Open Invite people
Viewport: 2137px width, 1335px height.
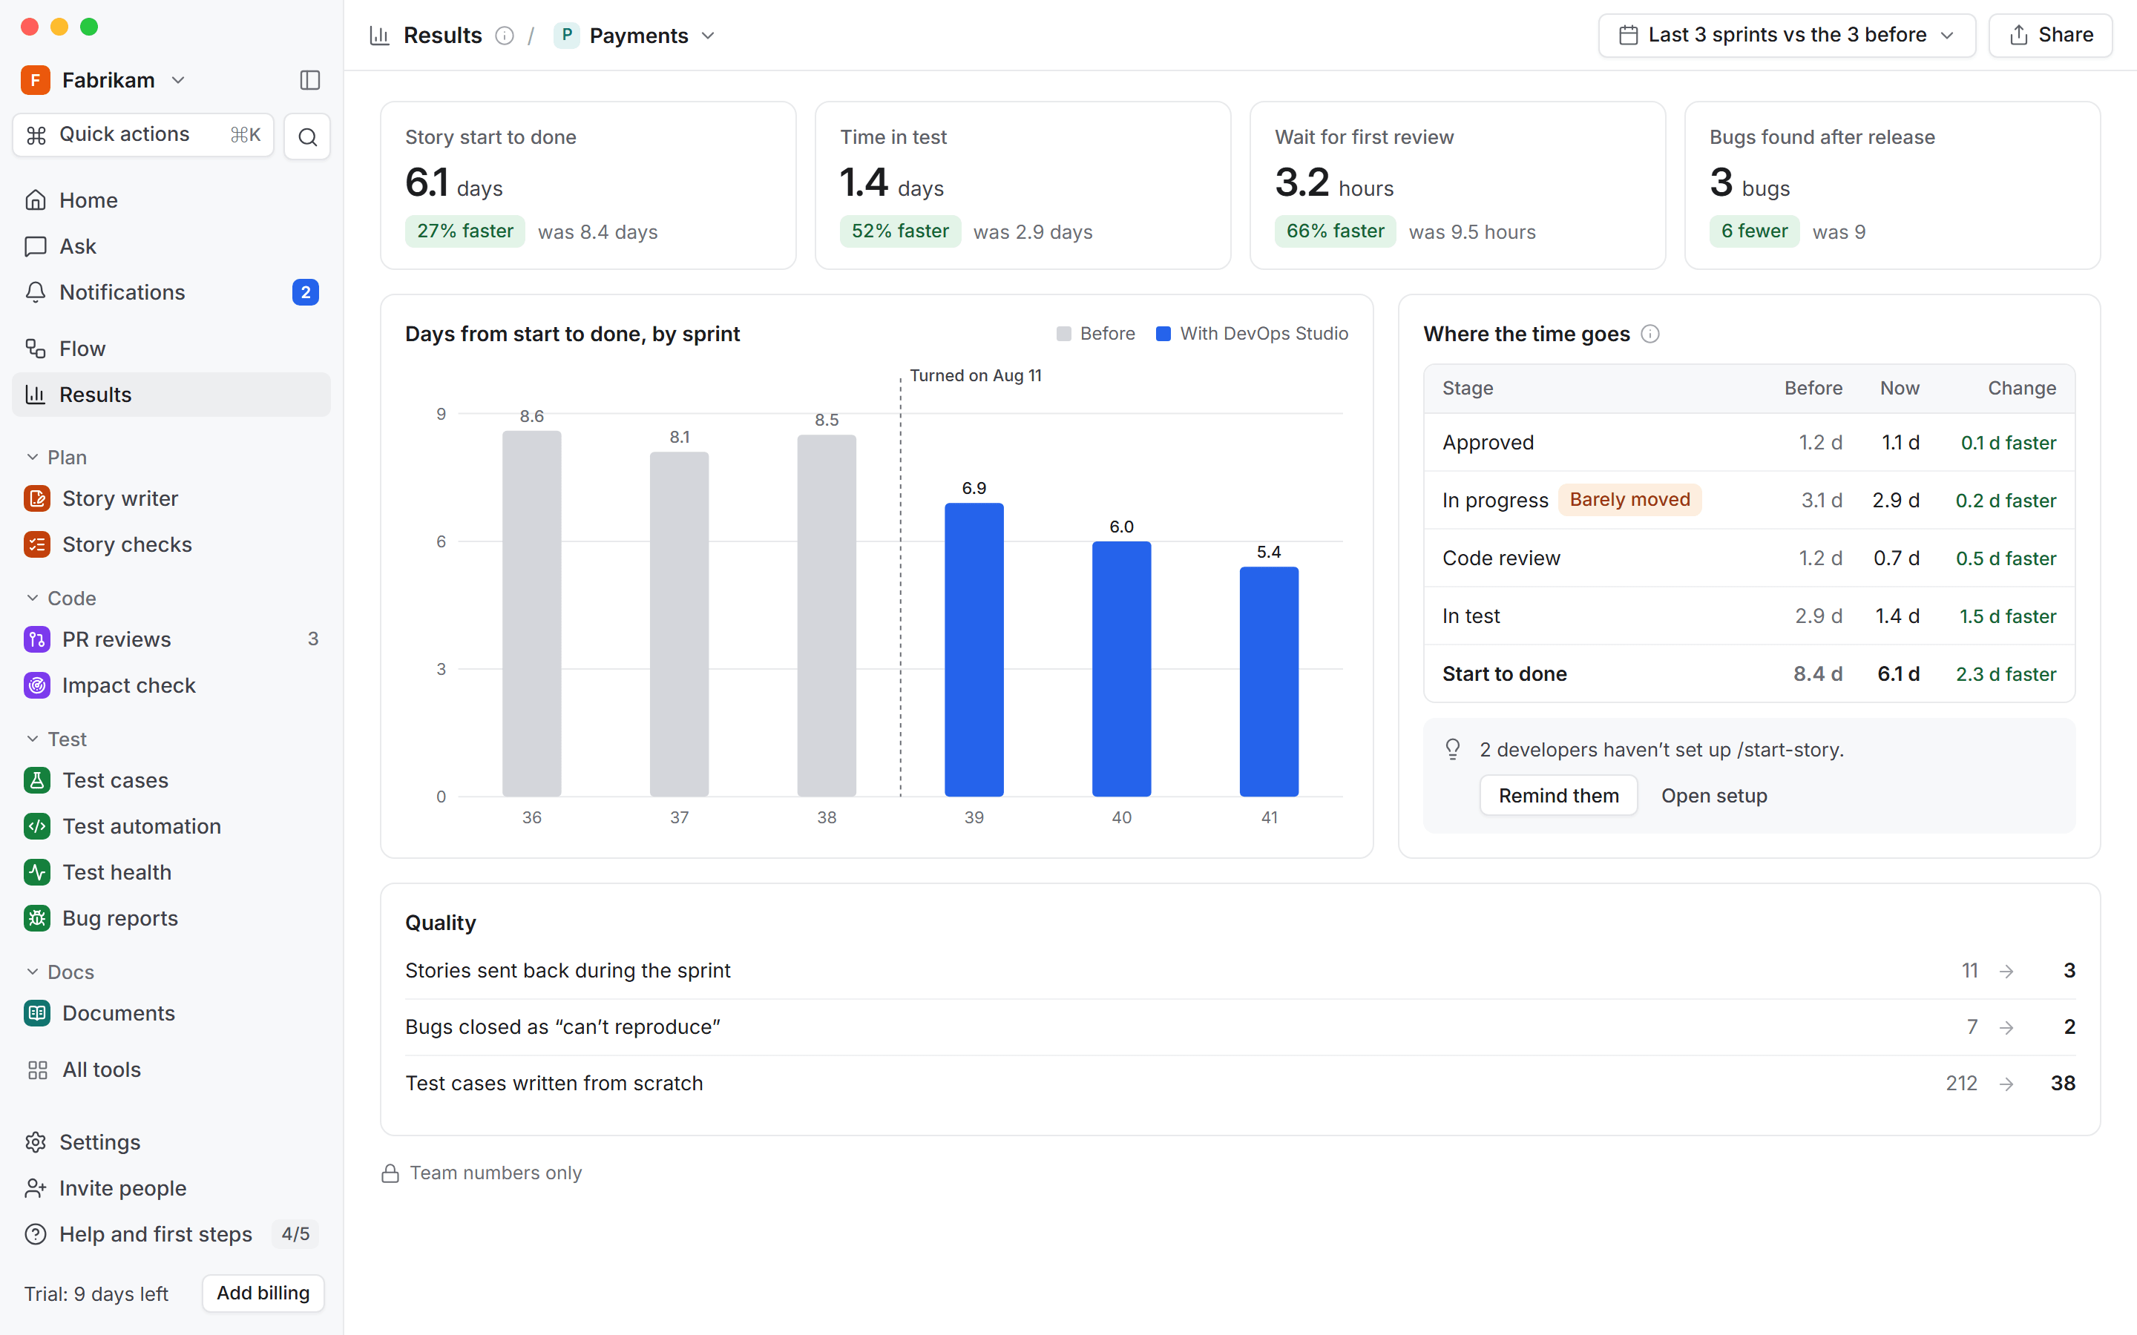[171, 1188]
